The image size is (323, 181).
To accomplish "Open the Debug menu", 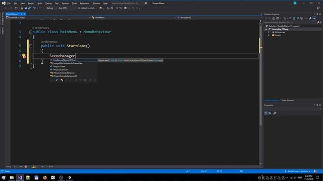I will click(48, 4).
